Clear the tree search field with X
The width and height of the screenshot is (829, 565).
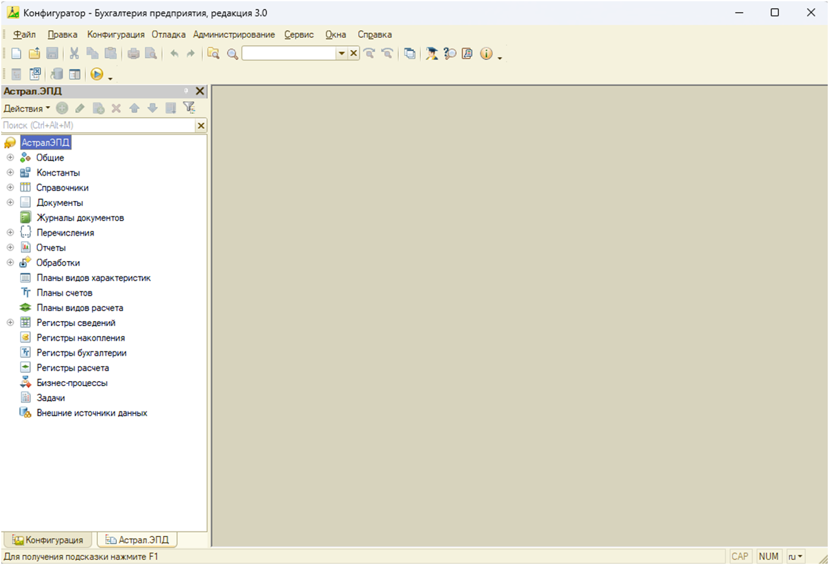coord(202,126)
